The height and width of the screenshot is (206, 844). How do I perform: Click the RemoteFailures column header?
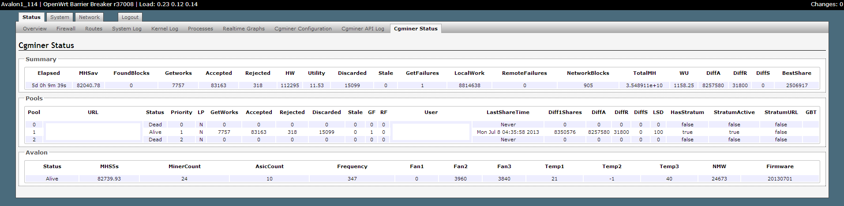525,73
